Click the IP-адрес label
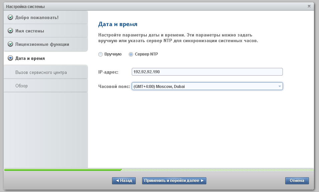Viewport: 319px width, 192px height. (x=108, y=72)
